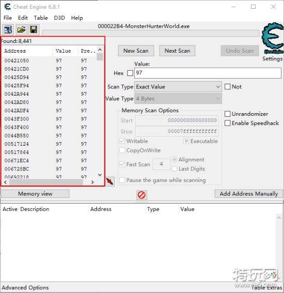The width and height of the screenshot is (284, 293).
Task: Open the Table menu
Action: coord(41,18)
